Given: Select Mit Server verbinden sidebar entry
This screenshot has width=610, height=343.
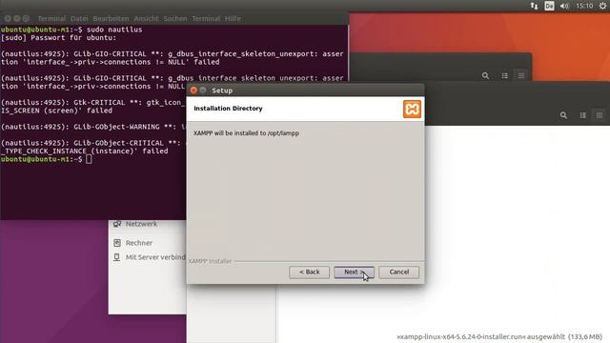Looking at the screenshot, I should [155, 257].
